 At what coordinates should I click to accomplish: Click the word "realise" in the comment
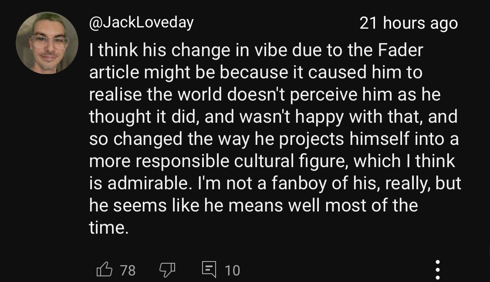[115, 95]
